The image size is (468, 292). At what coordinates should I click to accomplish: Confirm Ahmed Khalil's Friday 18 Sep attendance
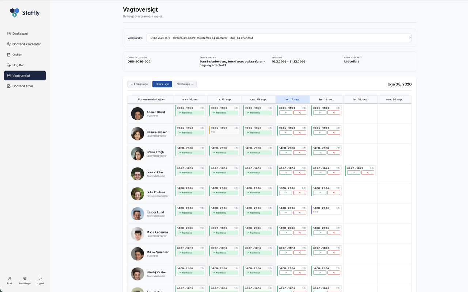[320, 112]
